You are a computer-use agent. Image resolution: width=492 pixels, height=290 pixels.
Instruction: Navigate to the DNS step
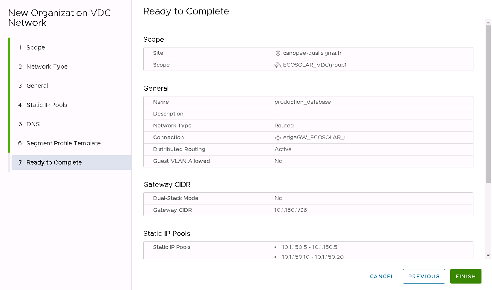33,124
